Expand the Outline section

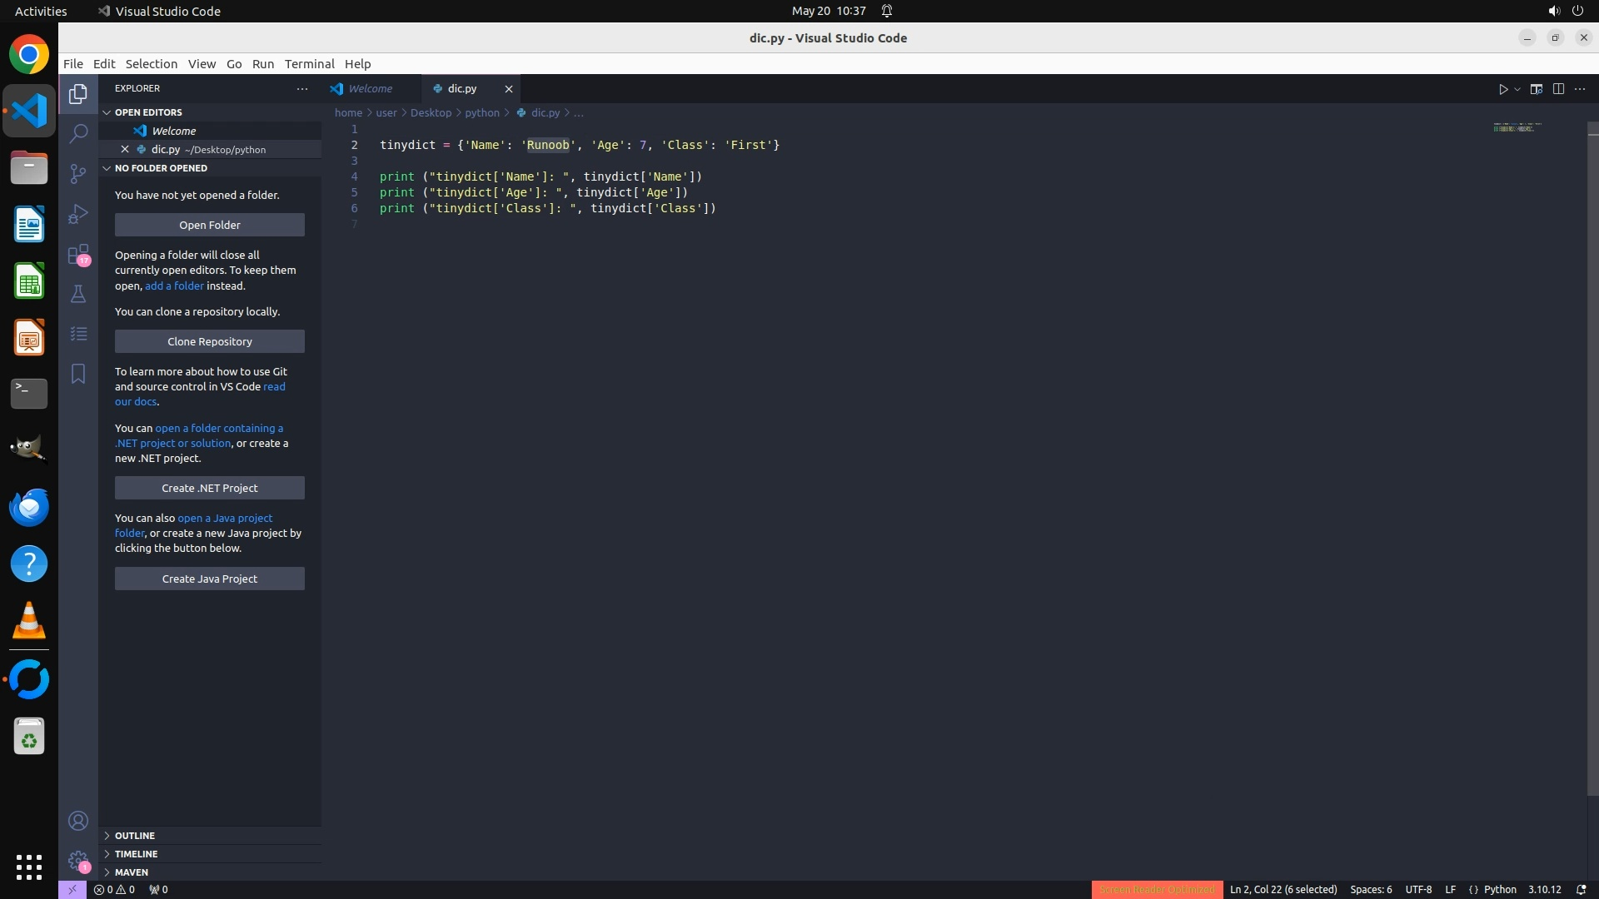(134, 835)
